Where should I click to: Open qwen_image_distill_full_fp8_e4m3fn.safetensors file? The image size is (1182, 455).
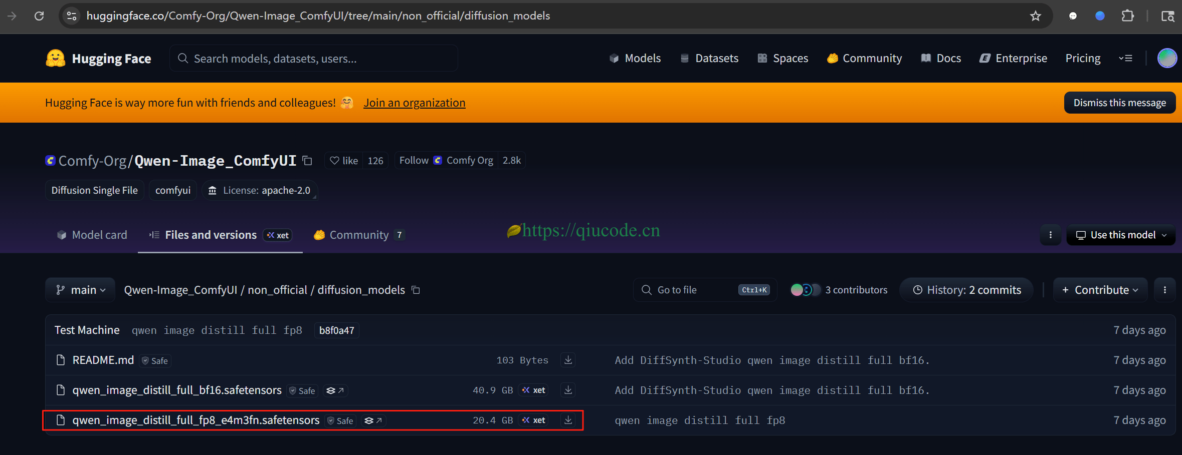pos(196,420)
